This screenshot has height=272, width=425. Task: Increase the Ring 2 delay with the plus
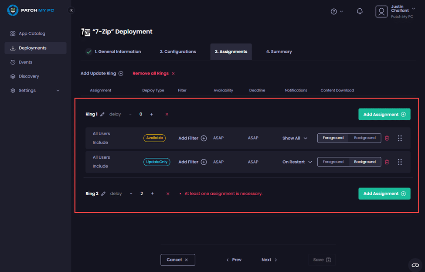click(152, 194)
